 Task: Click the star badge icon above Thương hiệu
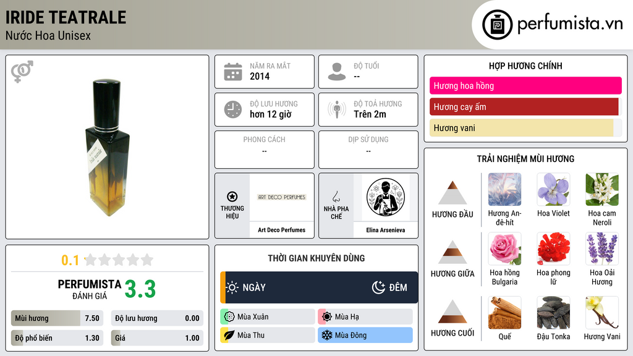pos(232,197)
